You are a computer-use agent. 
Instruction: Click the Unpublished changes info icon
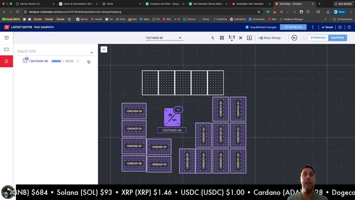click(247, 27)
